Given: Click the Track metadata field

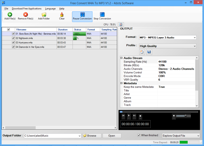Looking at the screenshot, I should pyautogui.click(x=176, y=105).
